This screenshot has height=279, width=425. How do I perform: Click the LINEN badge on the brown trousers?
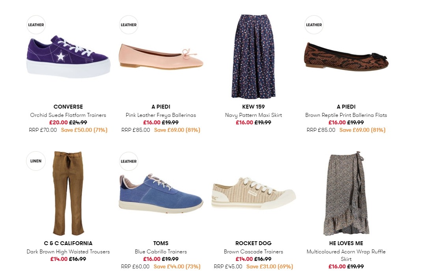point(35,161)
